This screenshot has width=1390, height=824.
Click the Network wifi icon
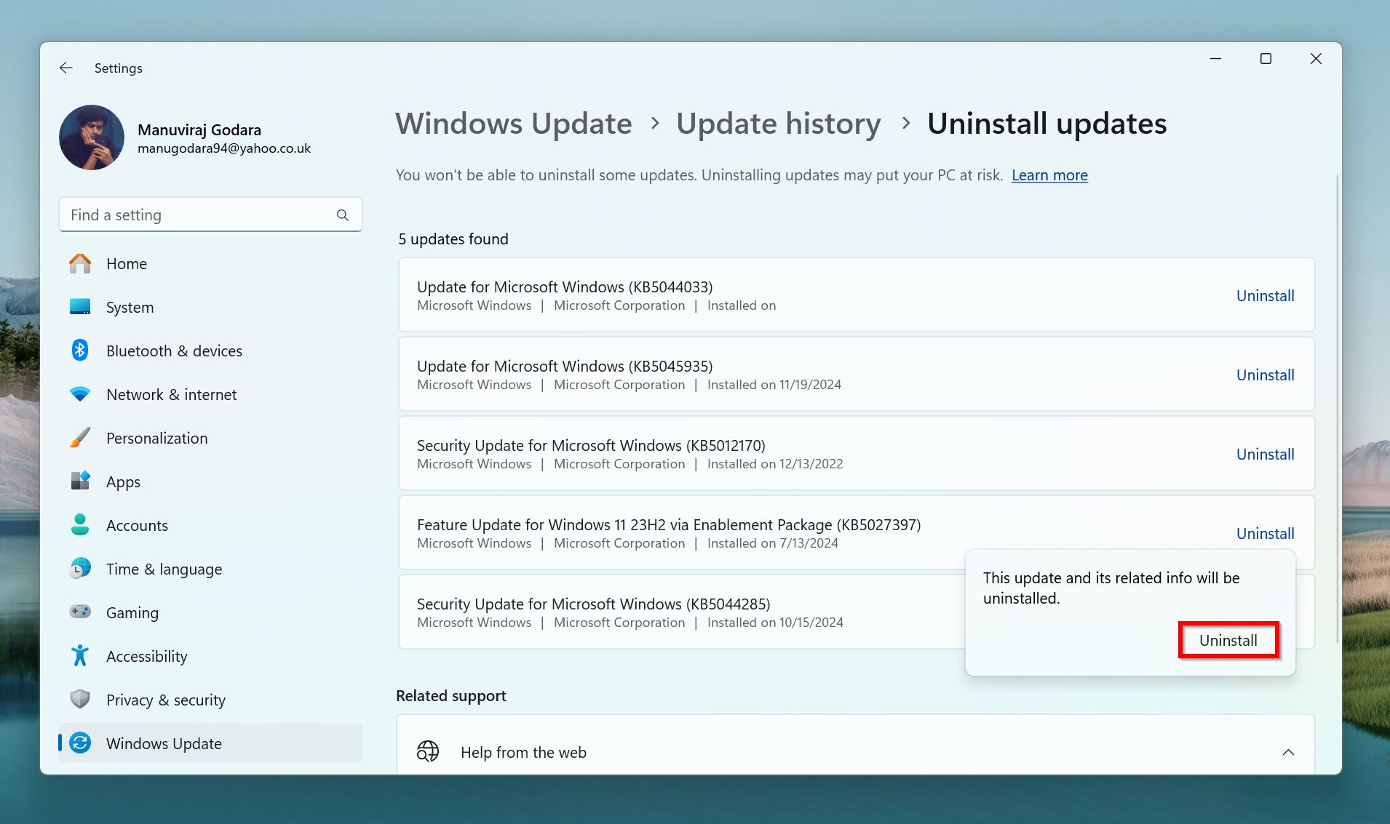coord(80,394)
